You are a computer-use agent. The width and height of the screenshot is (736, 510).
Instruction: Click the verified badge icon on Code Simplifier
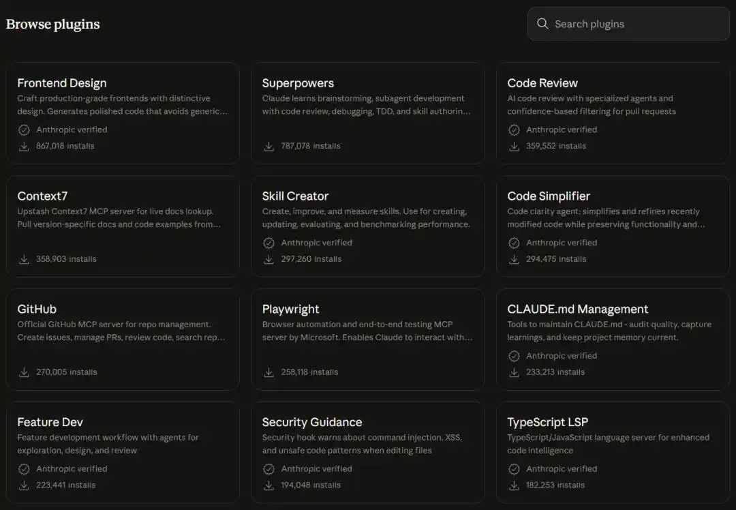click(x=514, y=243)
